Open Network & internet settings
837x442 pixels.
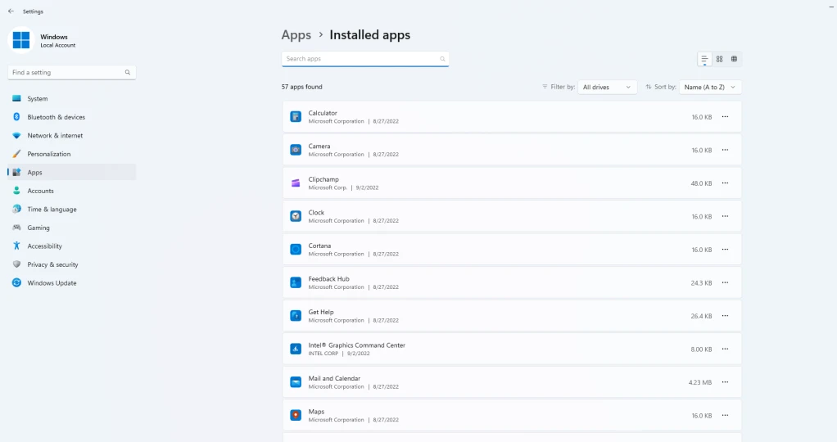tap(72, 136)
